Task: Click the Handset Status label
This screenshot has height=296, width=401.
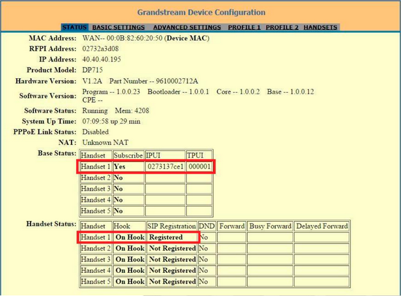Action: coord(51,224)
